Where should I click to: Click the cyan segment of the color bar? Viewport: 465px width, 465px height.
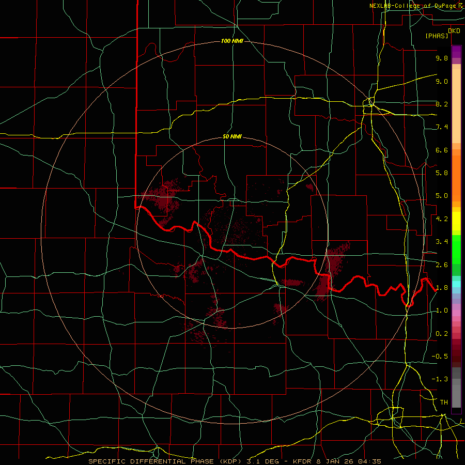point(456,284)
